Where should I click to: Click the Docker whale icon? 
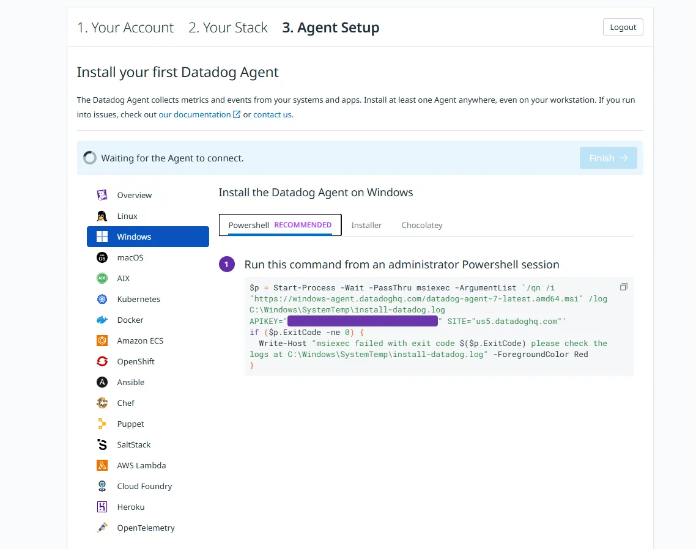(x=102, y=320)
